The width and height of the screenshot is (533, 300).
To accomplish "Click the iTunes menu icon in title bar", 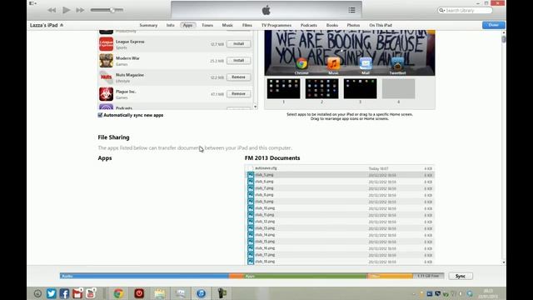I will (x=32, y=3).
